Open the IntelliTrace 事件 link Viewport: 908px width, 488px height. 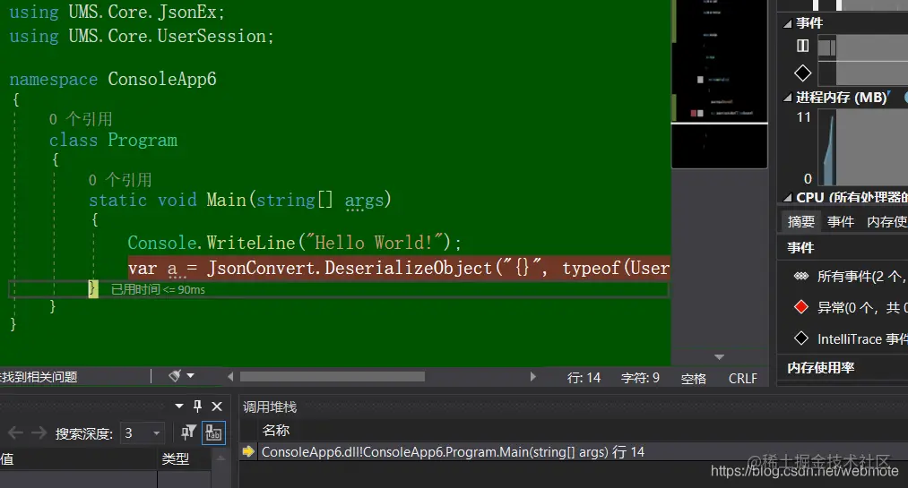pos(862,338)
